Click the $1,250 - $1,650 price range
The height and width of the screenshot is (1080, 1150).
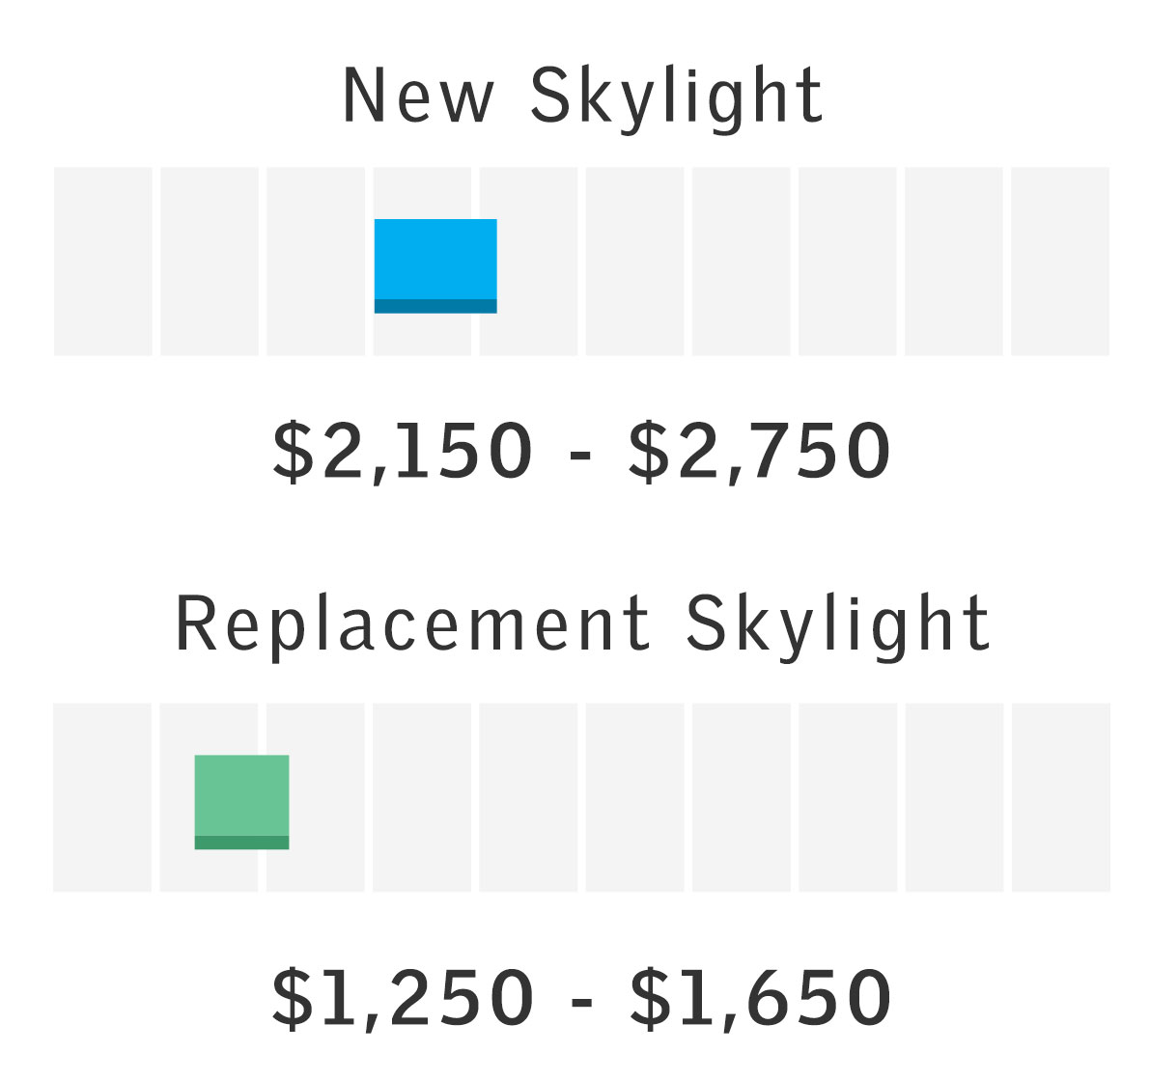581,997
